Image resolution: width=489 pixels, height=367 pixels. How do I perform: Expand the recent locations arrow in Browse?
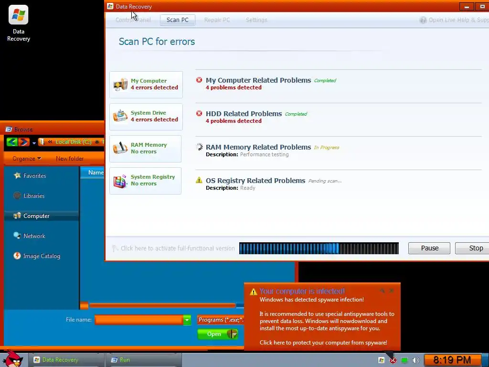pos(34,143)
